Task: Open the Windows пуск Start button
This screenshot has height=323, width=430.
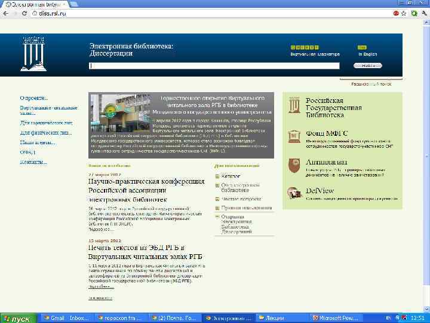Action: pos(18,318)
